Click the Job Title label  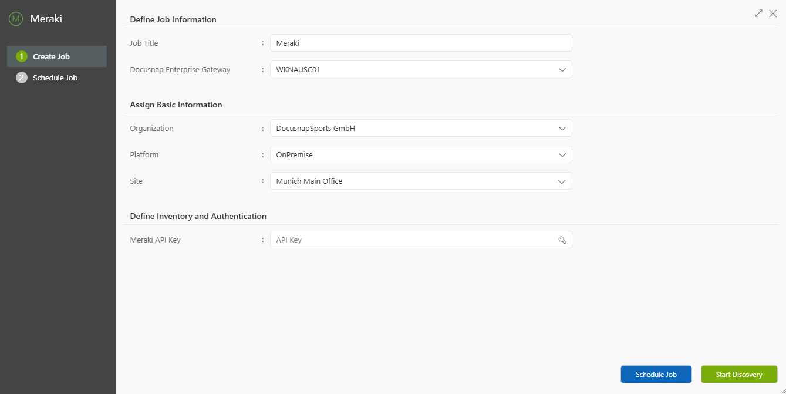pyautogui.click(x=144, y=43)
